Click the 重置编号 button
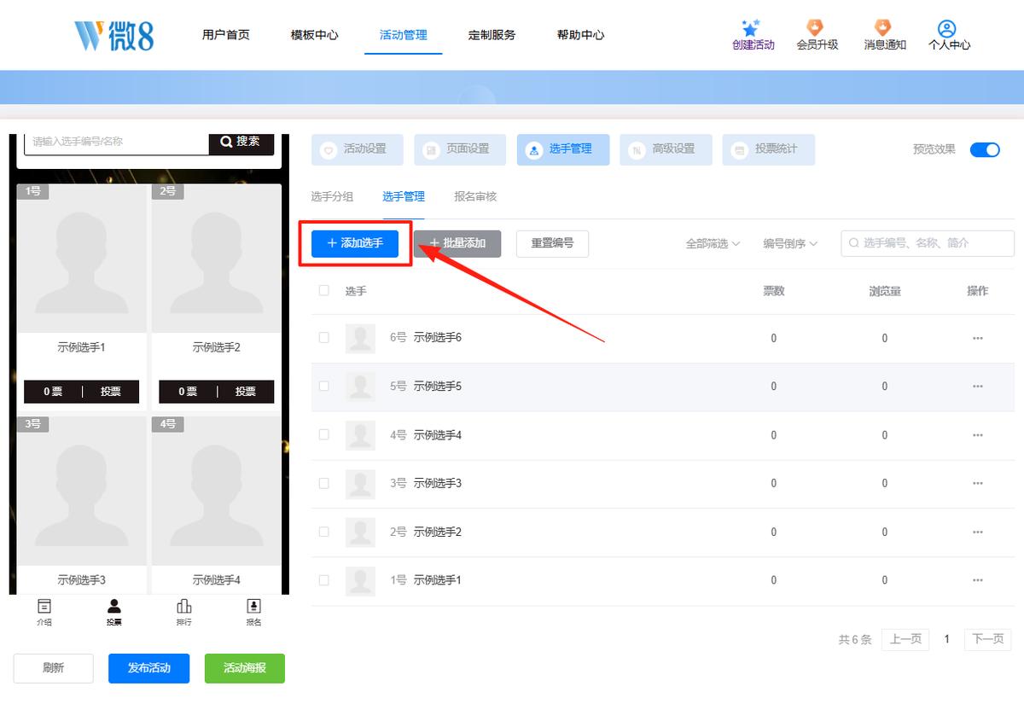Image resolution: width=1024 pixels, height=704 pixels. point(552,243)
